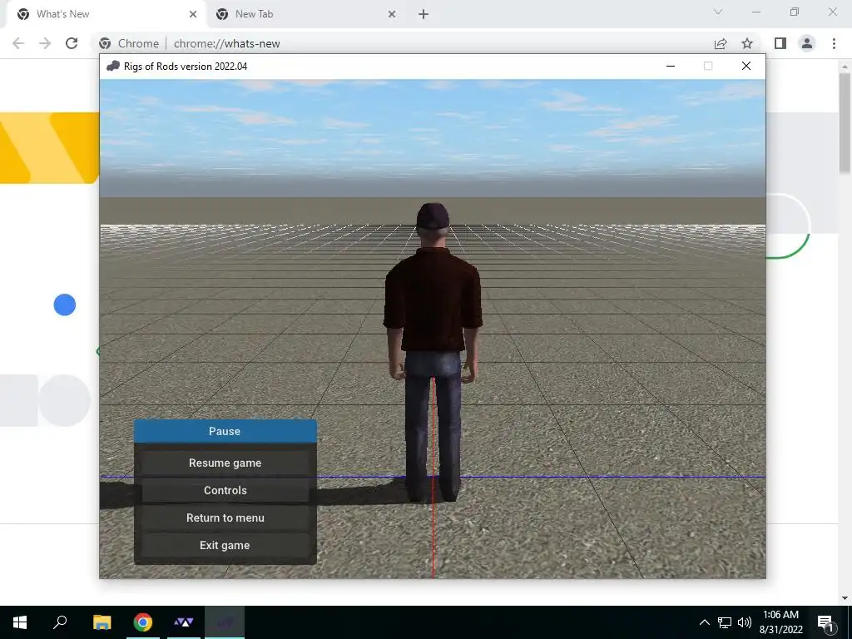Close the New Tab tab

[392, 14]
